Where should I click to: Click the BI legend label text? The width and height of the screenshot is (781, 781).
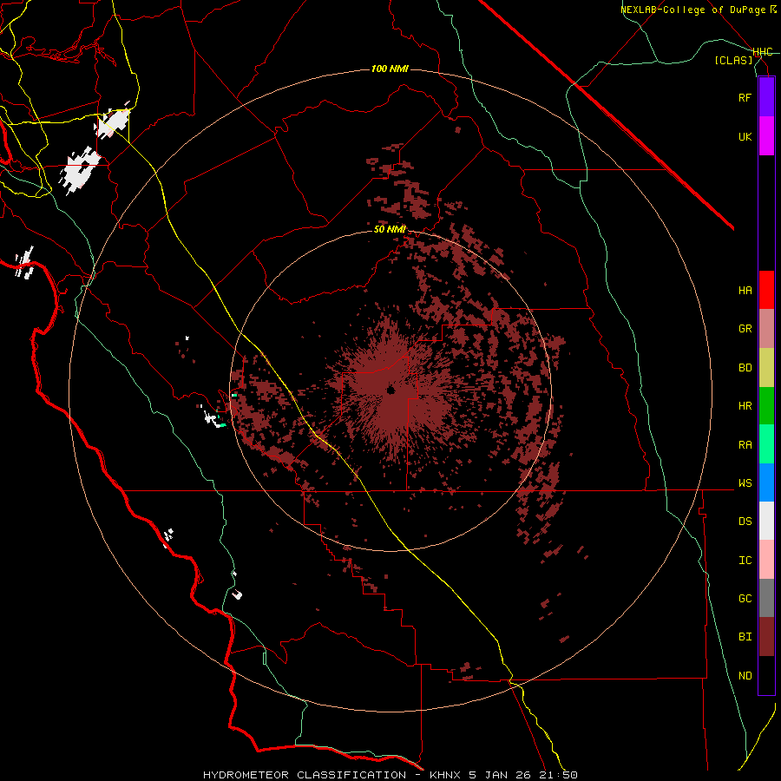coord(745,637)
